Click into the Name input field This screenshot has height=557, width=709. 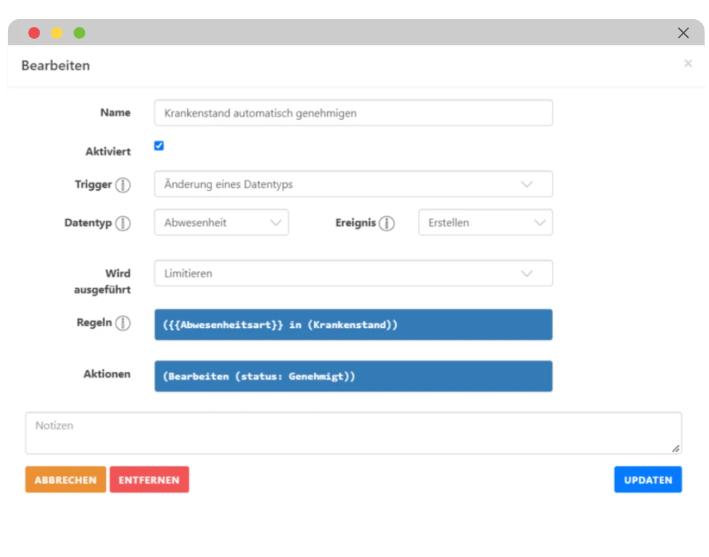tap(354, 113)
